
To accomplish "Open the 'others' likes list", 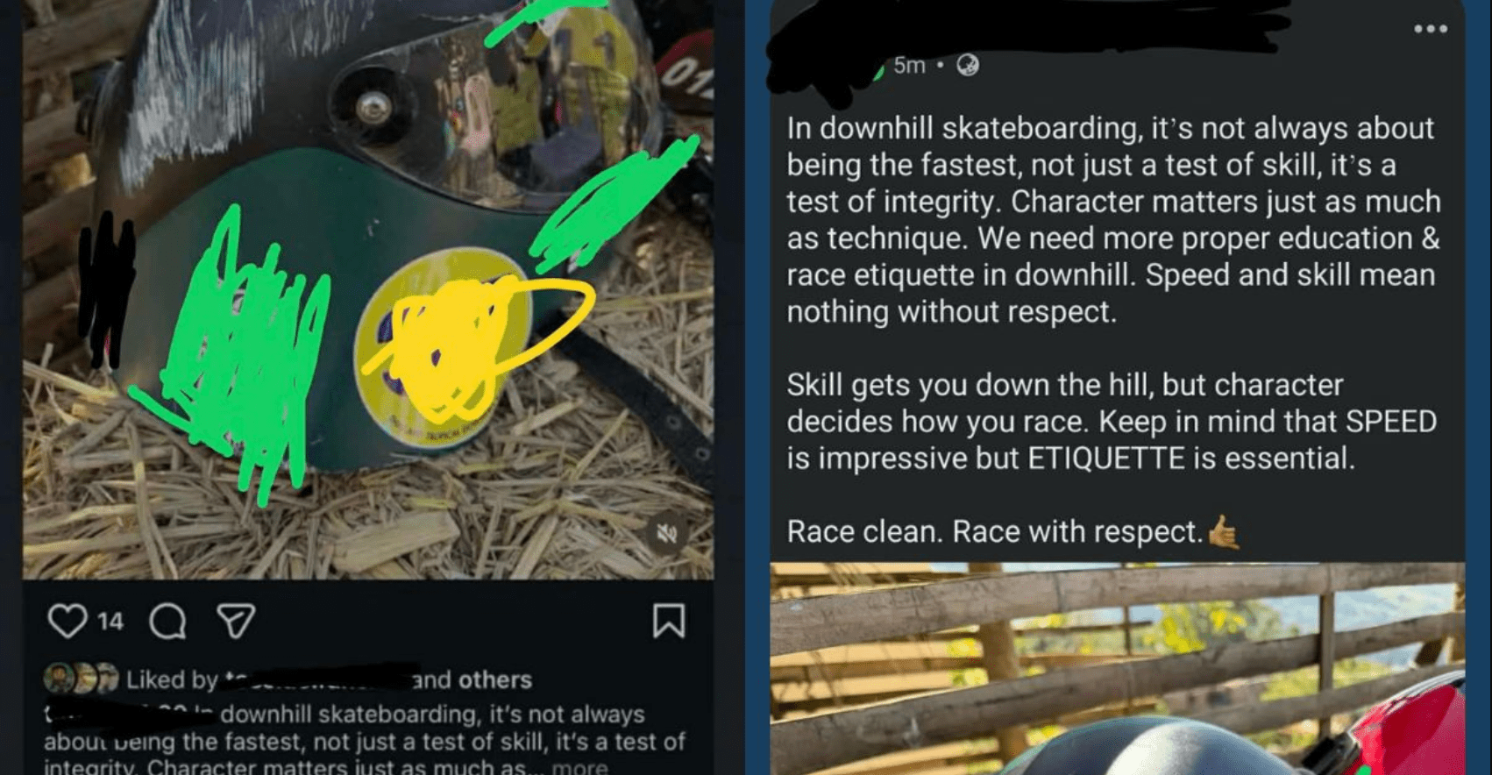I will tap(495, 680).
